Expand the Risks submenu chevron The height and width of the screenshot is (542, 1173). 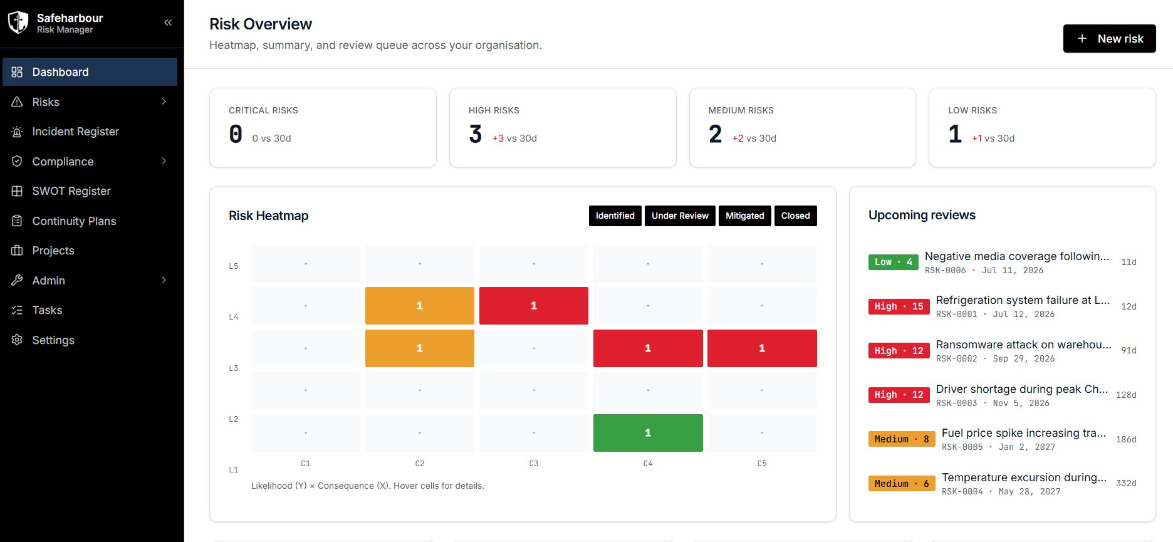(164, 102)
